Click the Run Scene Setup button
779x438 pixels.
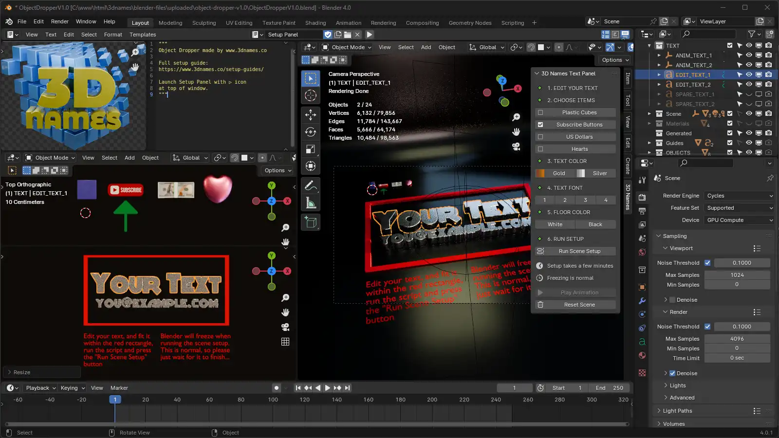(x=575, y=251)
